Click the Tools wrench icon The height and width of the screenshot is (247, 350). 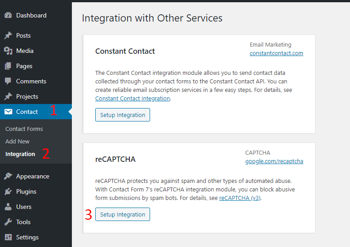point(8,222)
